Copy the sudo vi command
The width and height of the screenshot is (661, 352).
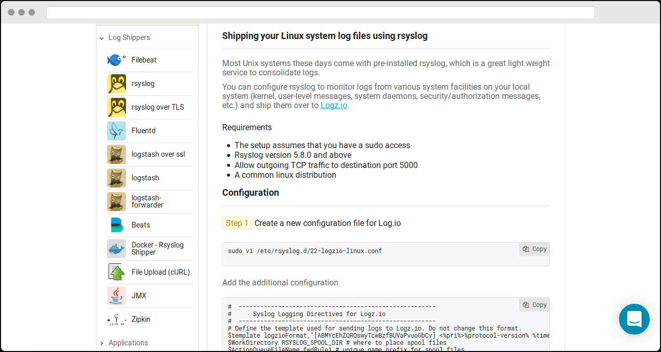(535, 249)
